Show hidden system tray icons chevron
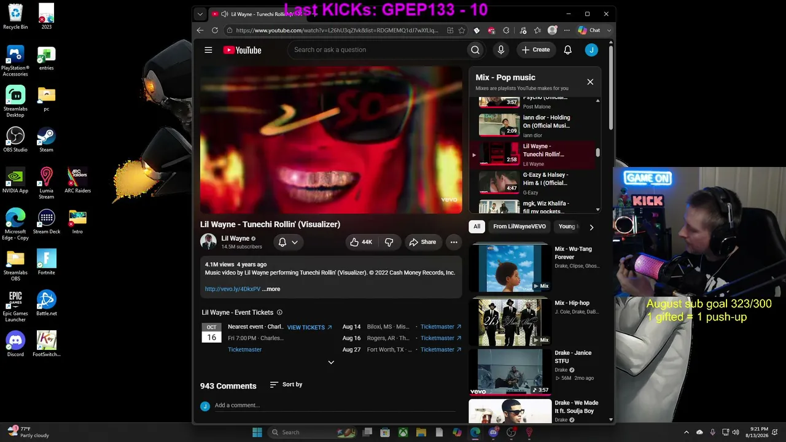The height and width of the screenshot is (442, 786). click(687, 432)
